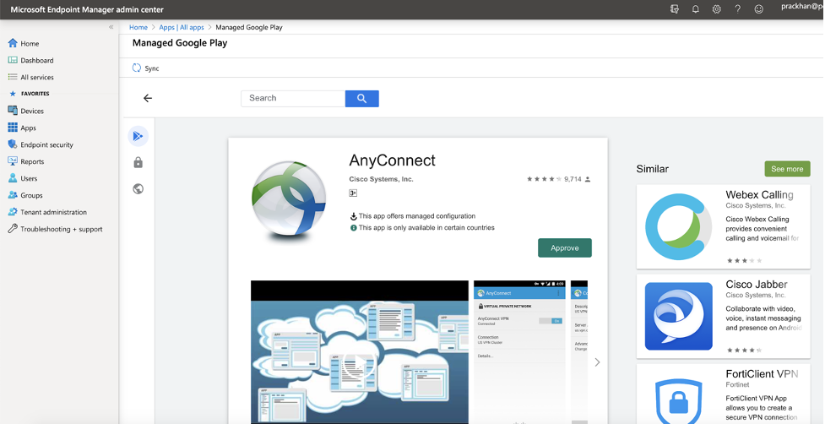This screenshot has width=825, height=424.
Task: Click the blue magnifier search button
Action: 362,98
